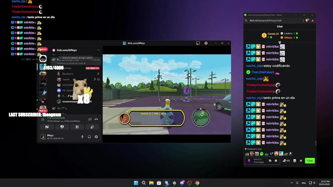Select the first Pepe emote in quick emotes

tap(247, 154)
